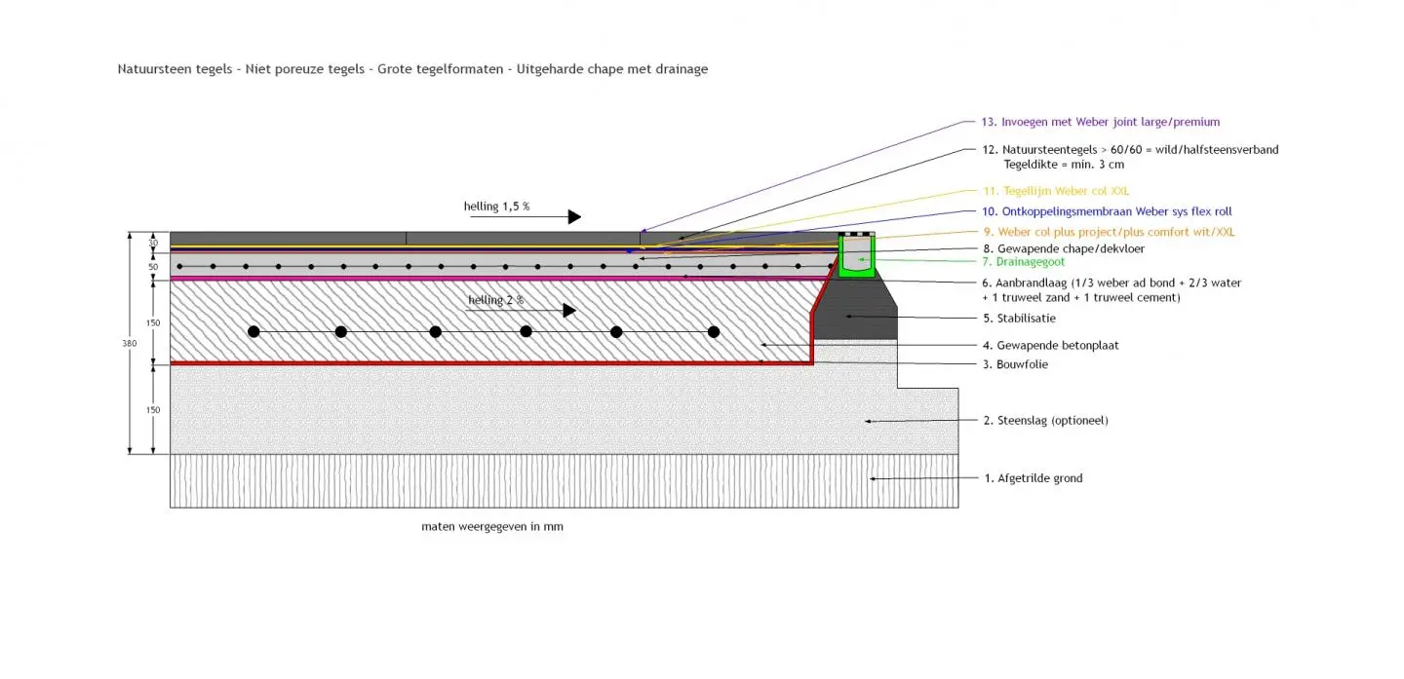Select the '3. Bouwfolie' label
The image size is (1404, 679).
point(1016,364)
